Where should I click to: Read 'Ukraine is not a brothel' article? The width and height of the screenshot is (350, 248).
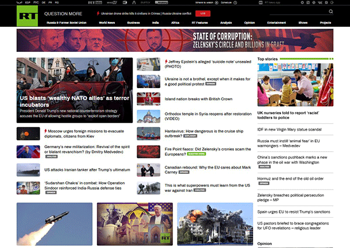point(207,81)
